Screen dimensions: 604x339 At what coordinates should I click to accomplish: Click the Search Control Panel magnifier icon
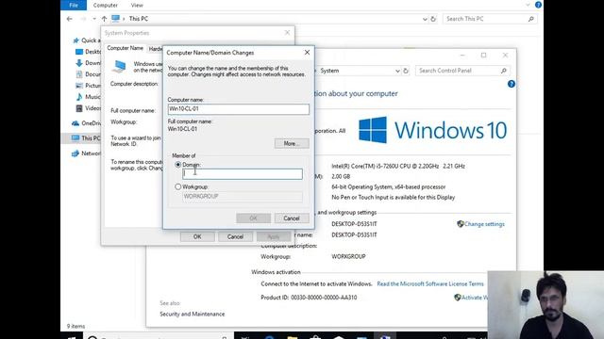point(503,71)
